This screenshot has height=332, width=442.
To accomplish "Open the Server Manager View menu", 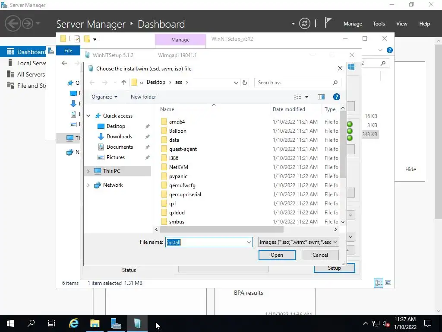I will [402, 24].
